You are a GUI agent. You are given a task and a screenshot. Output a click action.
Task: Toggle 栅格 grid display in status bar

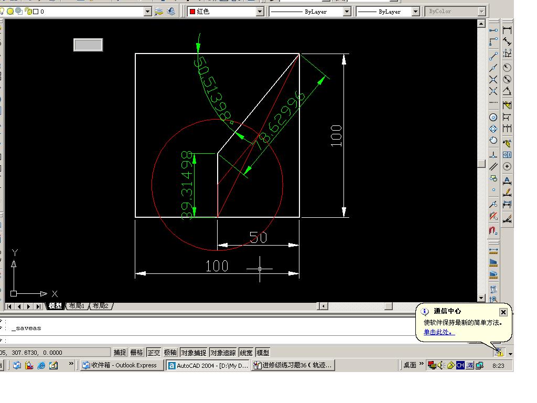(136, 352)
